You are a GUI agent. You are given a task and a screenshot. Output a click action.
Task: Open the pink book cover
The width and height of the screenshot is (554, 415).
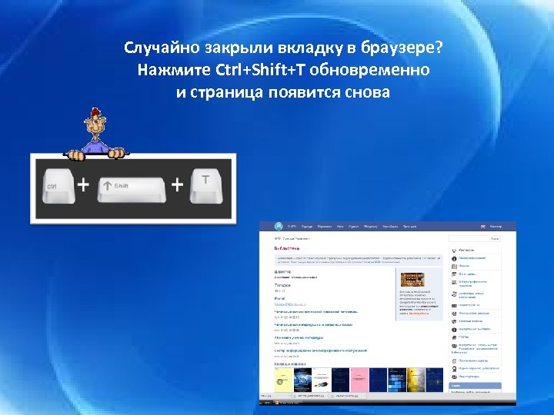[359, 380]
